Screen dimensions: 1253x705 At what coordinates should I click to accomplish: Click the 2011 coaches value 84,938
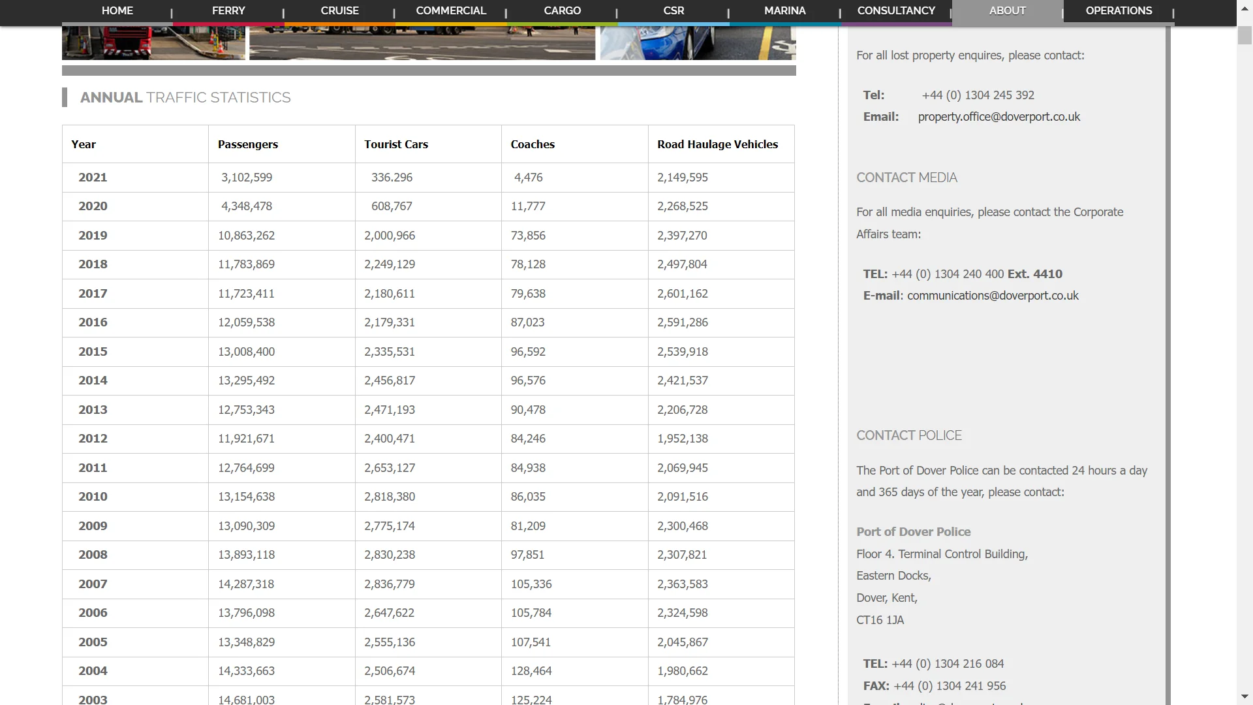(528, 468)
